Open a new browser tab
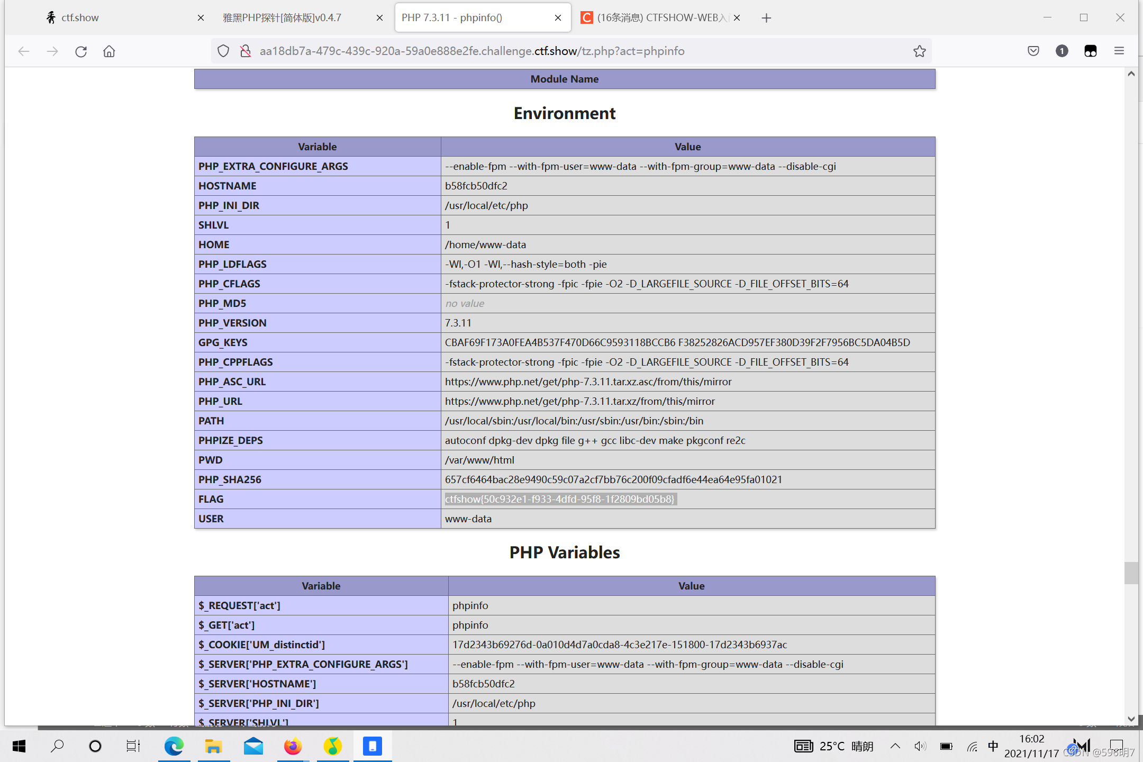This screenshot has height=762, width=1143. [x=766, y=18]
